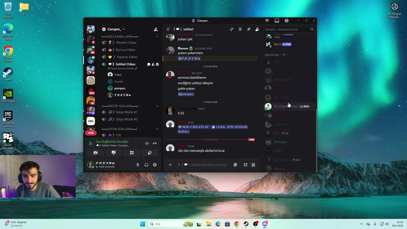The width and height of the screenshot is (407, 229).
Task: Toggle channel notification mute bell icon
Action: pyautogui.click(x=240, y=29)
